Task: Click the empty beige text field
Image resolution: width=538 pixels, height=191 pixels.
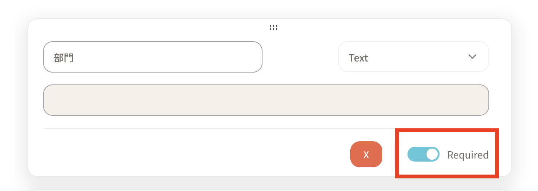Action: click(266, 100)
